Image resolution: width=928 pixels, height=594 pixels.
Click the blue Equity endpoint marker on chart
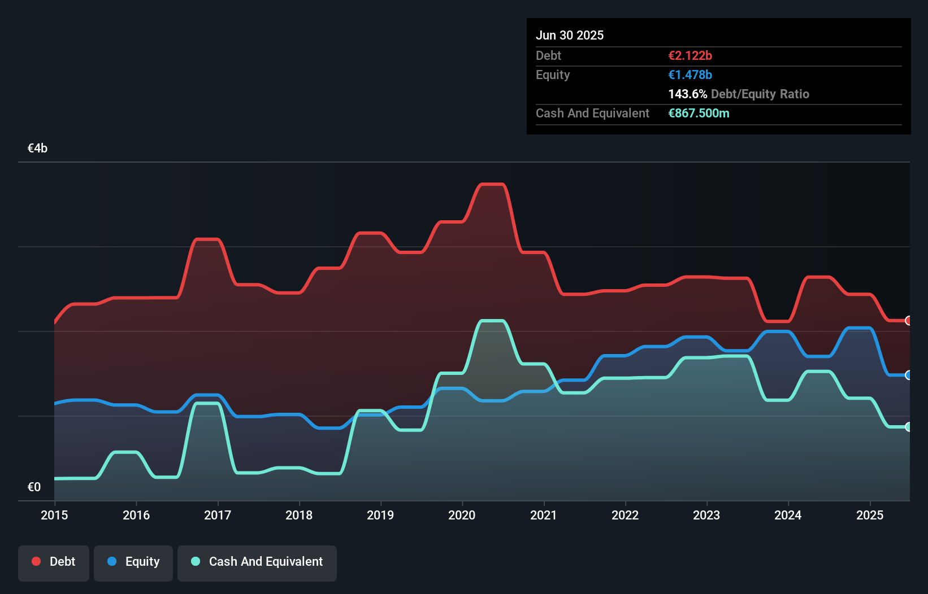[908, 374]
